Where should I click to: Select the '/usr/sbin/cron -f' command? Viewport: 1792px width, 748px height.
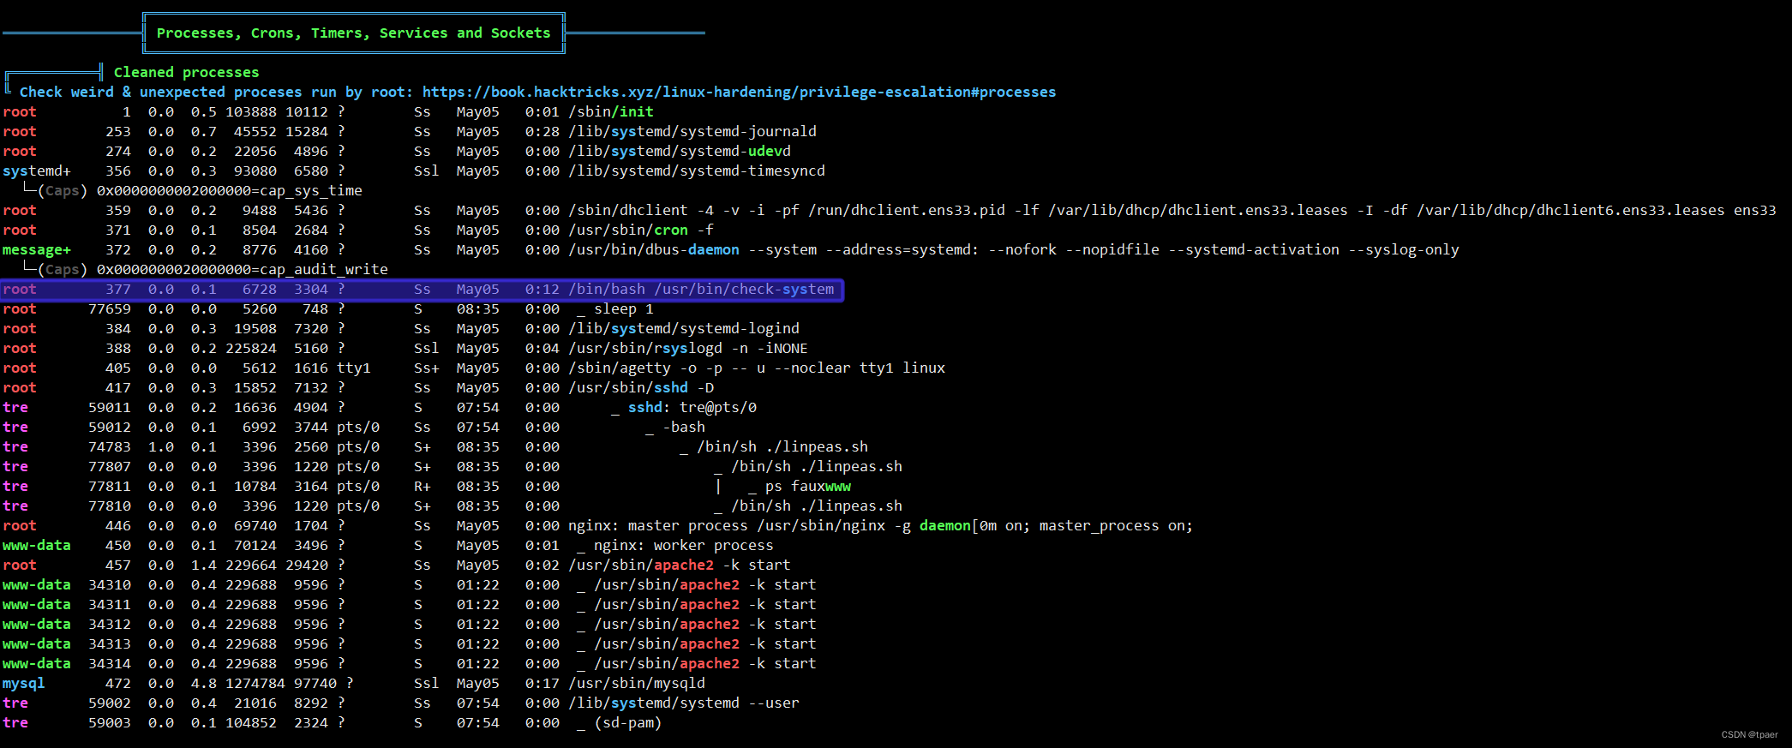pos(641,230)
